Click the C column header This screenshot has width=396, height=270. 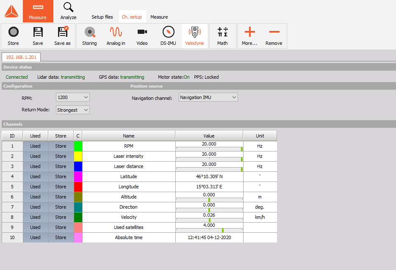click(x=78, y=136)
